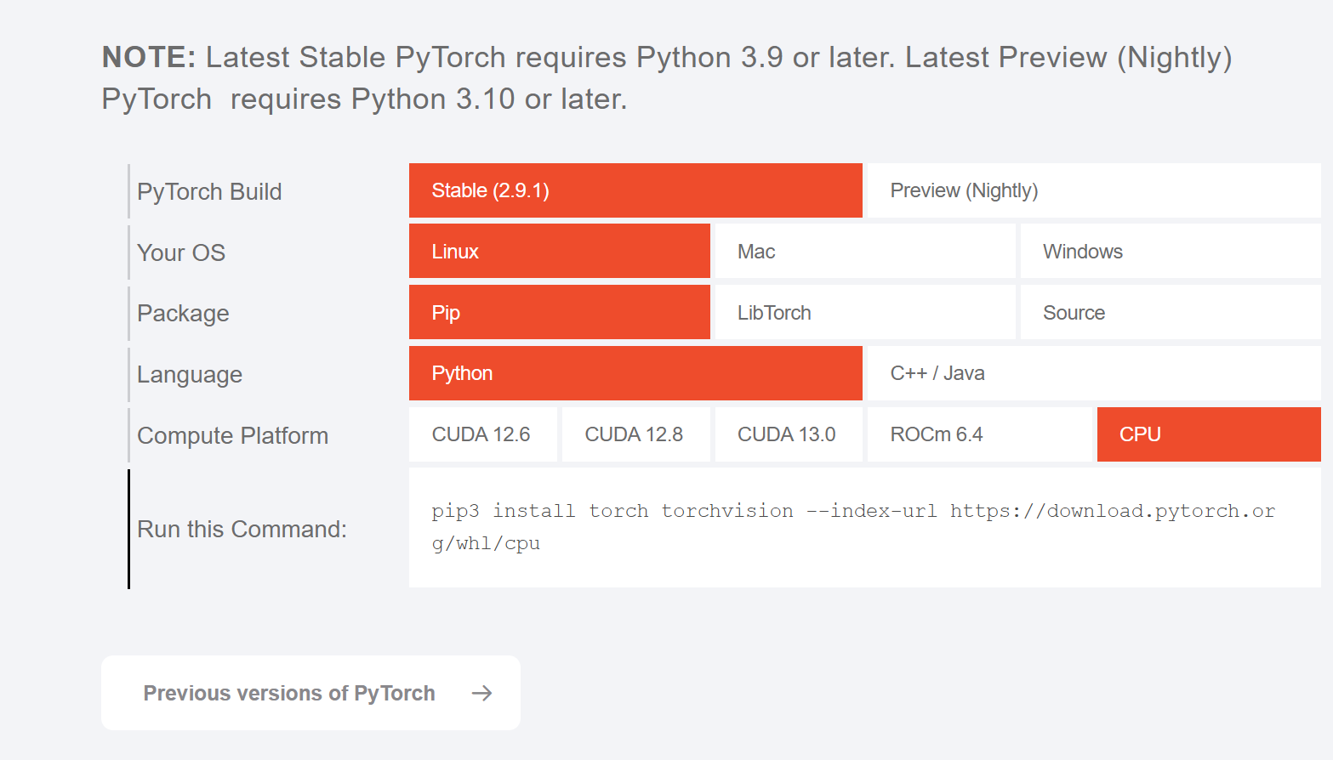Select Pip as the package manager

pos(559,312)
